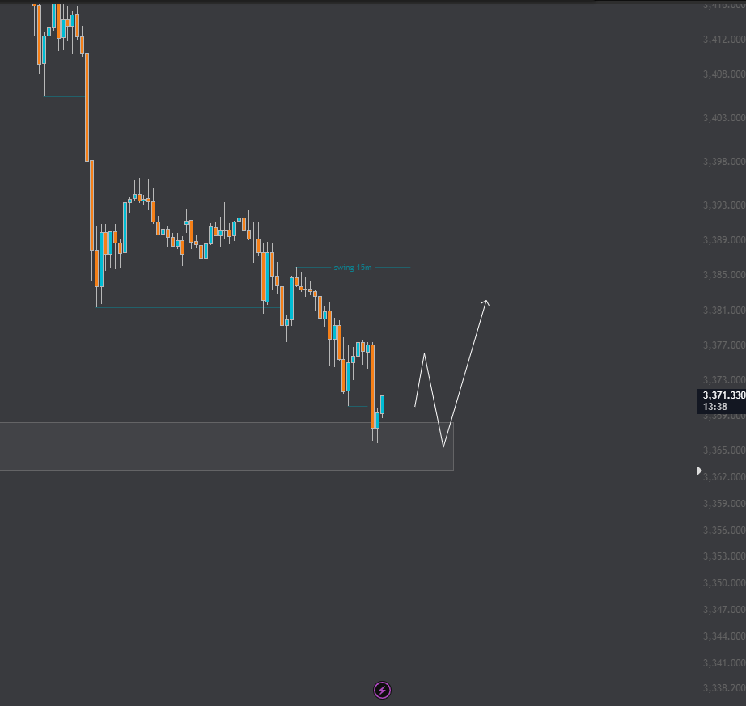
Task: Select the 'swing 15m' line label
Action: [x=352, y=267]
